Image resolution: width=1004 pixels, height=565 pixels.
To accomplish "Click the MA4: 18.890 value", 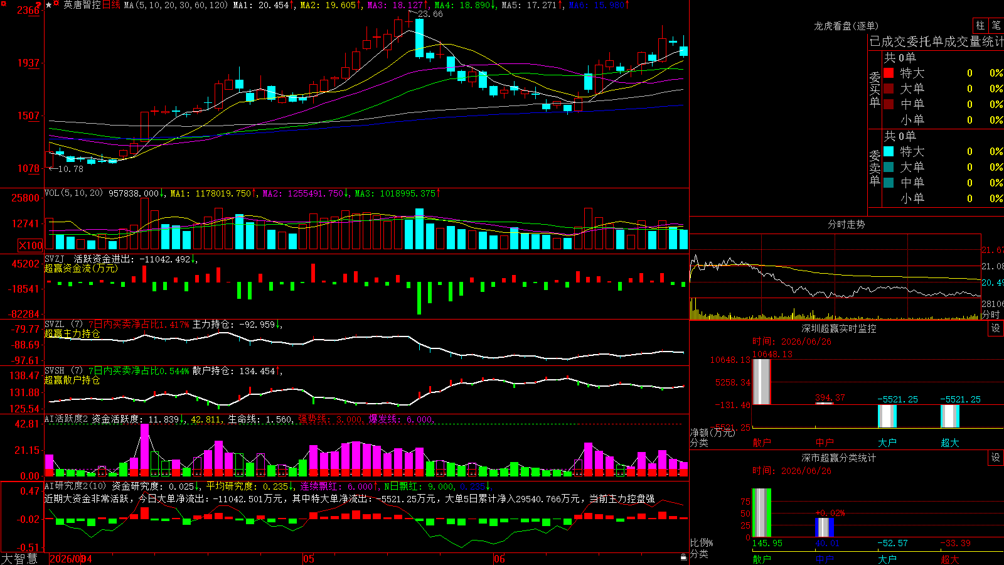I will [x=462, y=5].
